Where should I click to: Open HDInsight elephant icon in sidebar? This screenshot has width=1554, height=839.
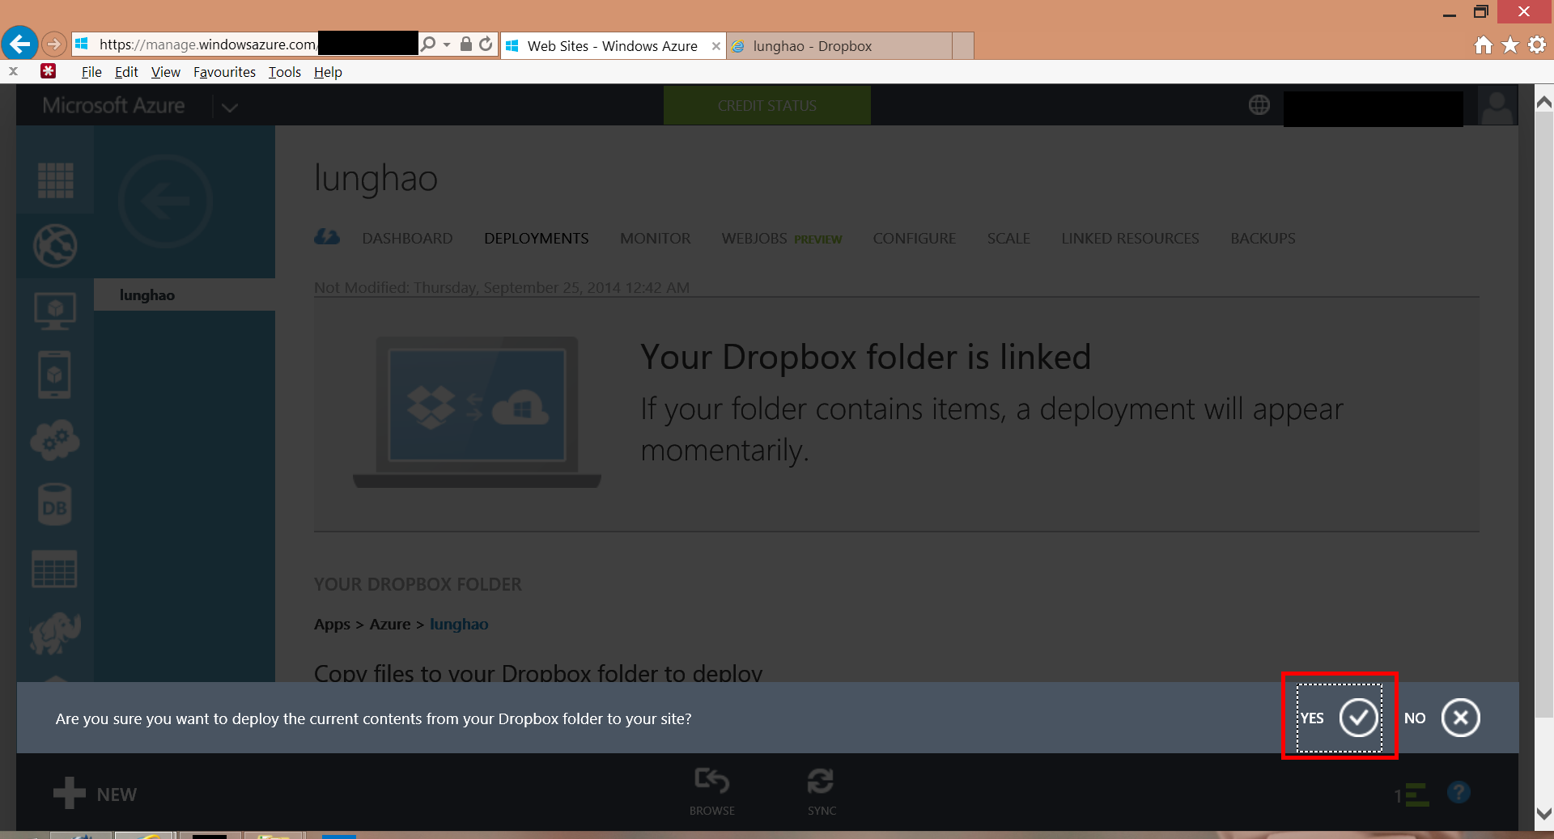click(55, 633)
